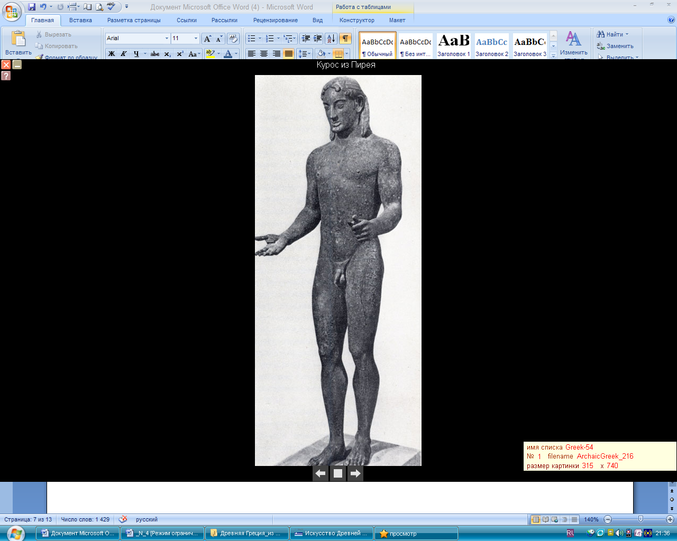677x541 pixels.
Task: Toggle show paragraph marks ¶
Action: click(345, 39)
